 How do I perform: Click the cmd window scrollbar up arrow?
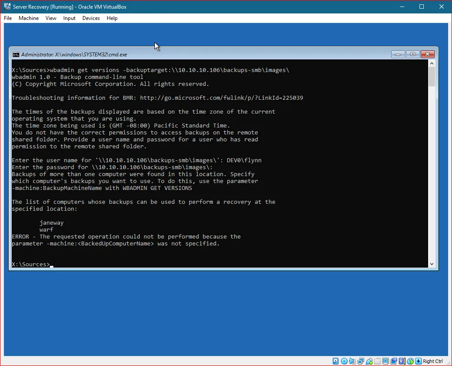coord(432,62)
